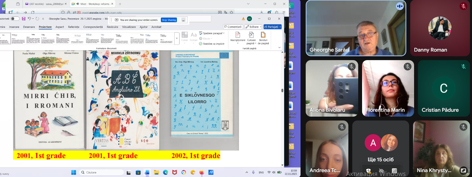Open Microsoft Edge from the taskbar
This screenshot has width=472, height=177.
coord(166,172)
